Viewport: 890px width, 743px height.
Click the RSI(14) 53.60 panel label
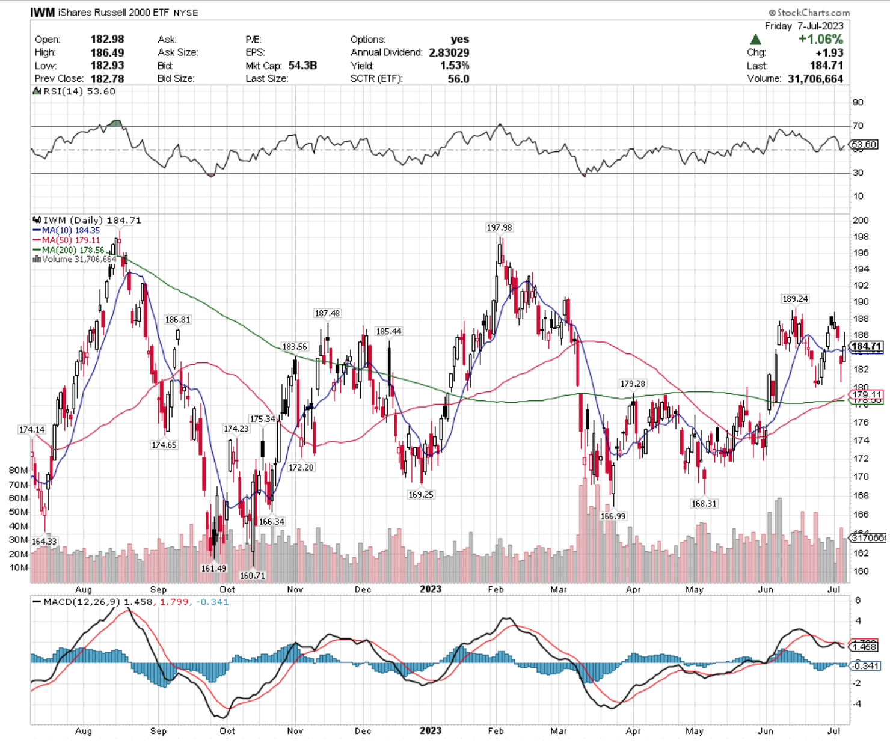click(x=79, y=91)
